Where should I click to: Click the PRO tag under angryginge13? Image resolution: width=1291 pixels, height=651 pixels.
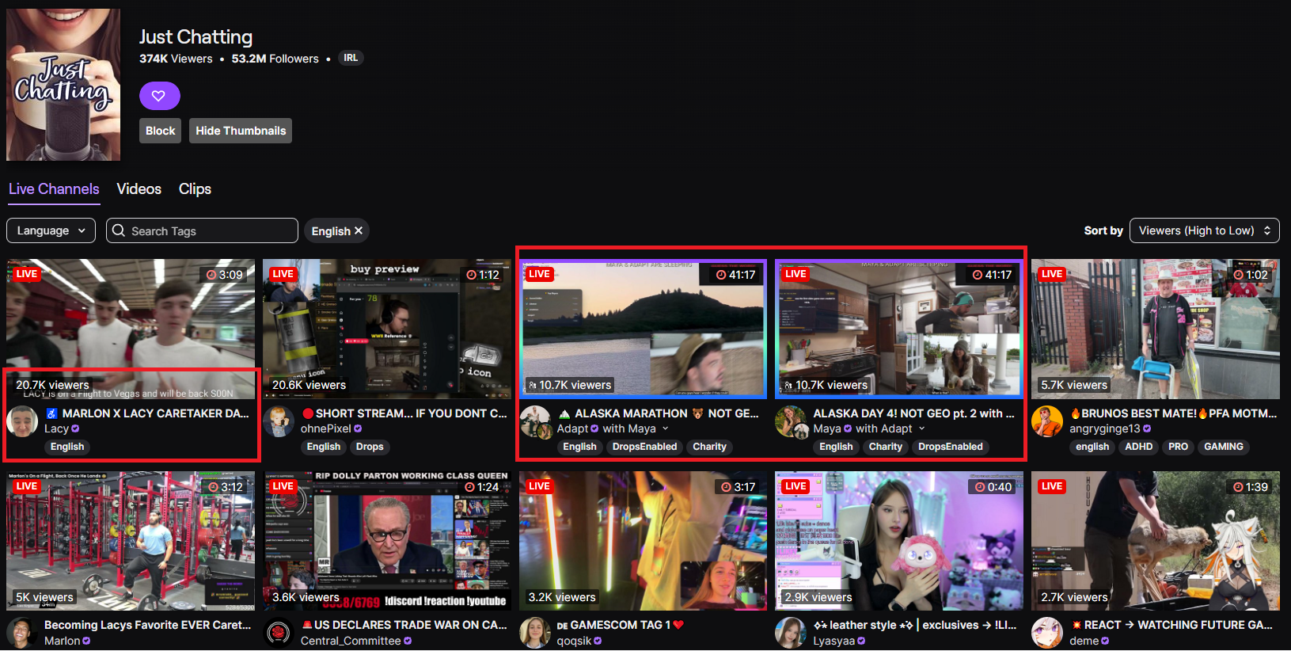click(1179, 447)
